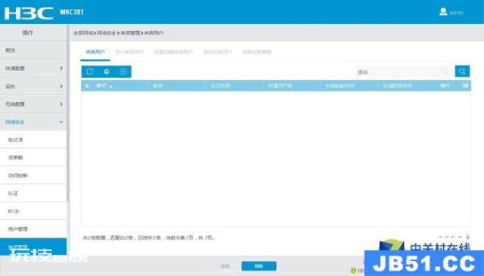Viewport: 484px width, 276px height.
Task: Click the refresh icon in the guest toolbar
Action: [x=90, y=72]
